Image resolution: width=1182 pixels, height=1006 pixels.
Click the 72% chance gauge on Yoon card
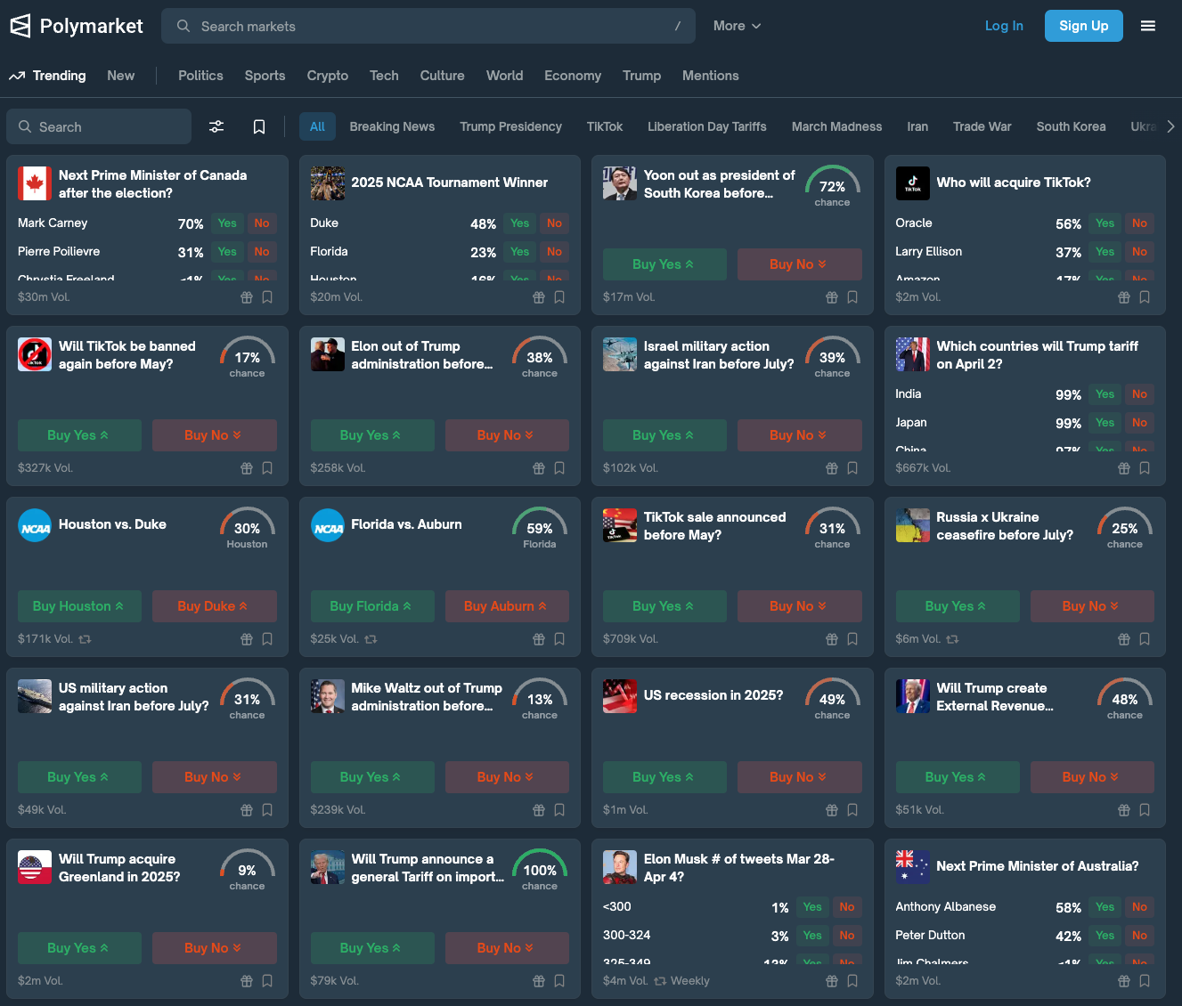(832, 186)
